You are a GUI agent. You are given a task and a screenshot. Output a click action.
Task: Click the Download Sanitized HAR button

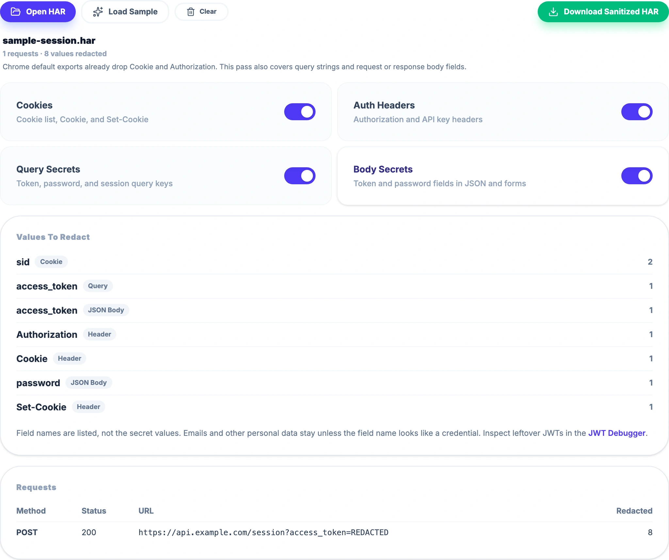coord(603,12)
